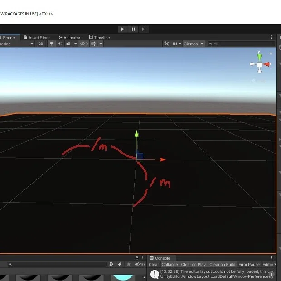Toggle scene lighting with the lightbulb icon
This screenshot has width=281, height=281.
pyautogui.click(x=51, y=44)
